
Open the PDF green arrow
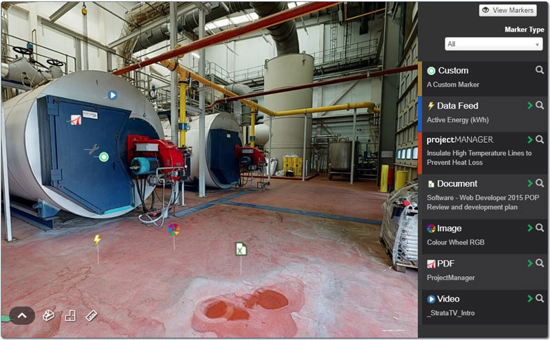click(529, 263)
